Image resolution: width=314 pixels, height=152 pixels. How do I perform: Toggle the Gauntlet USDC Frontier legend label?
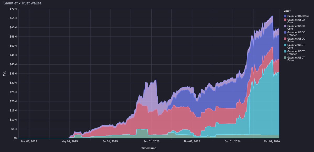click(x=296, y=34)
